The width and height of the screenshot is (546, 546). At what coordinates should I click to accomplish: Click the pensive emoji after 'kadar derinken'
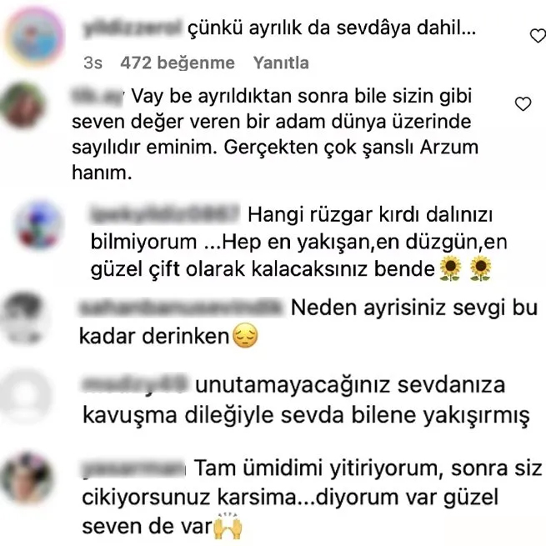[245, 336]
